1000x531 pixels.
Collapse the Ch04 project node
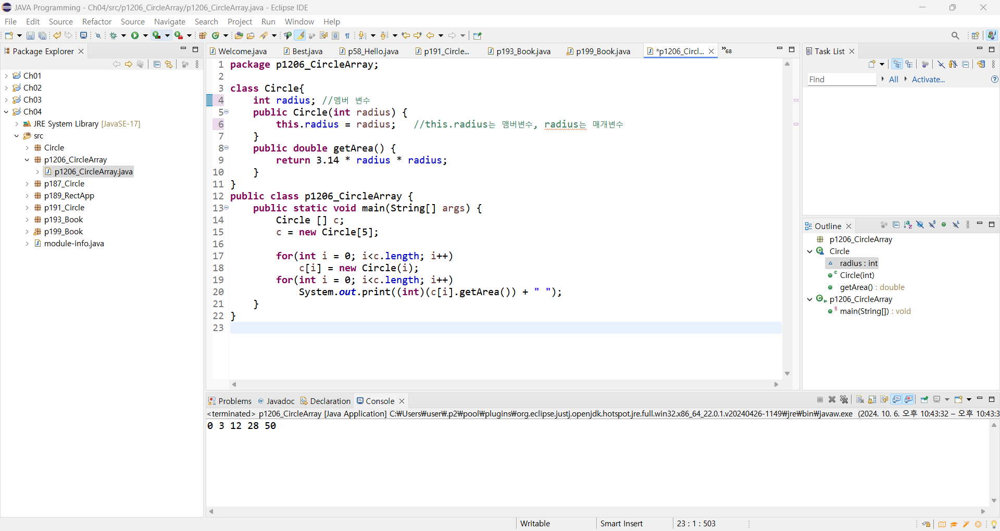(6, 111)
